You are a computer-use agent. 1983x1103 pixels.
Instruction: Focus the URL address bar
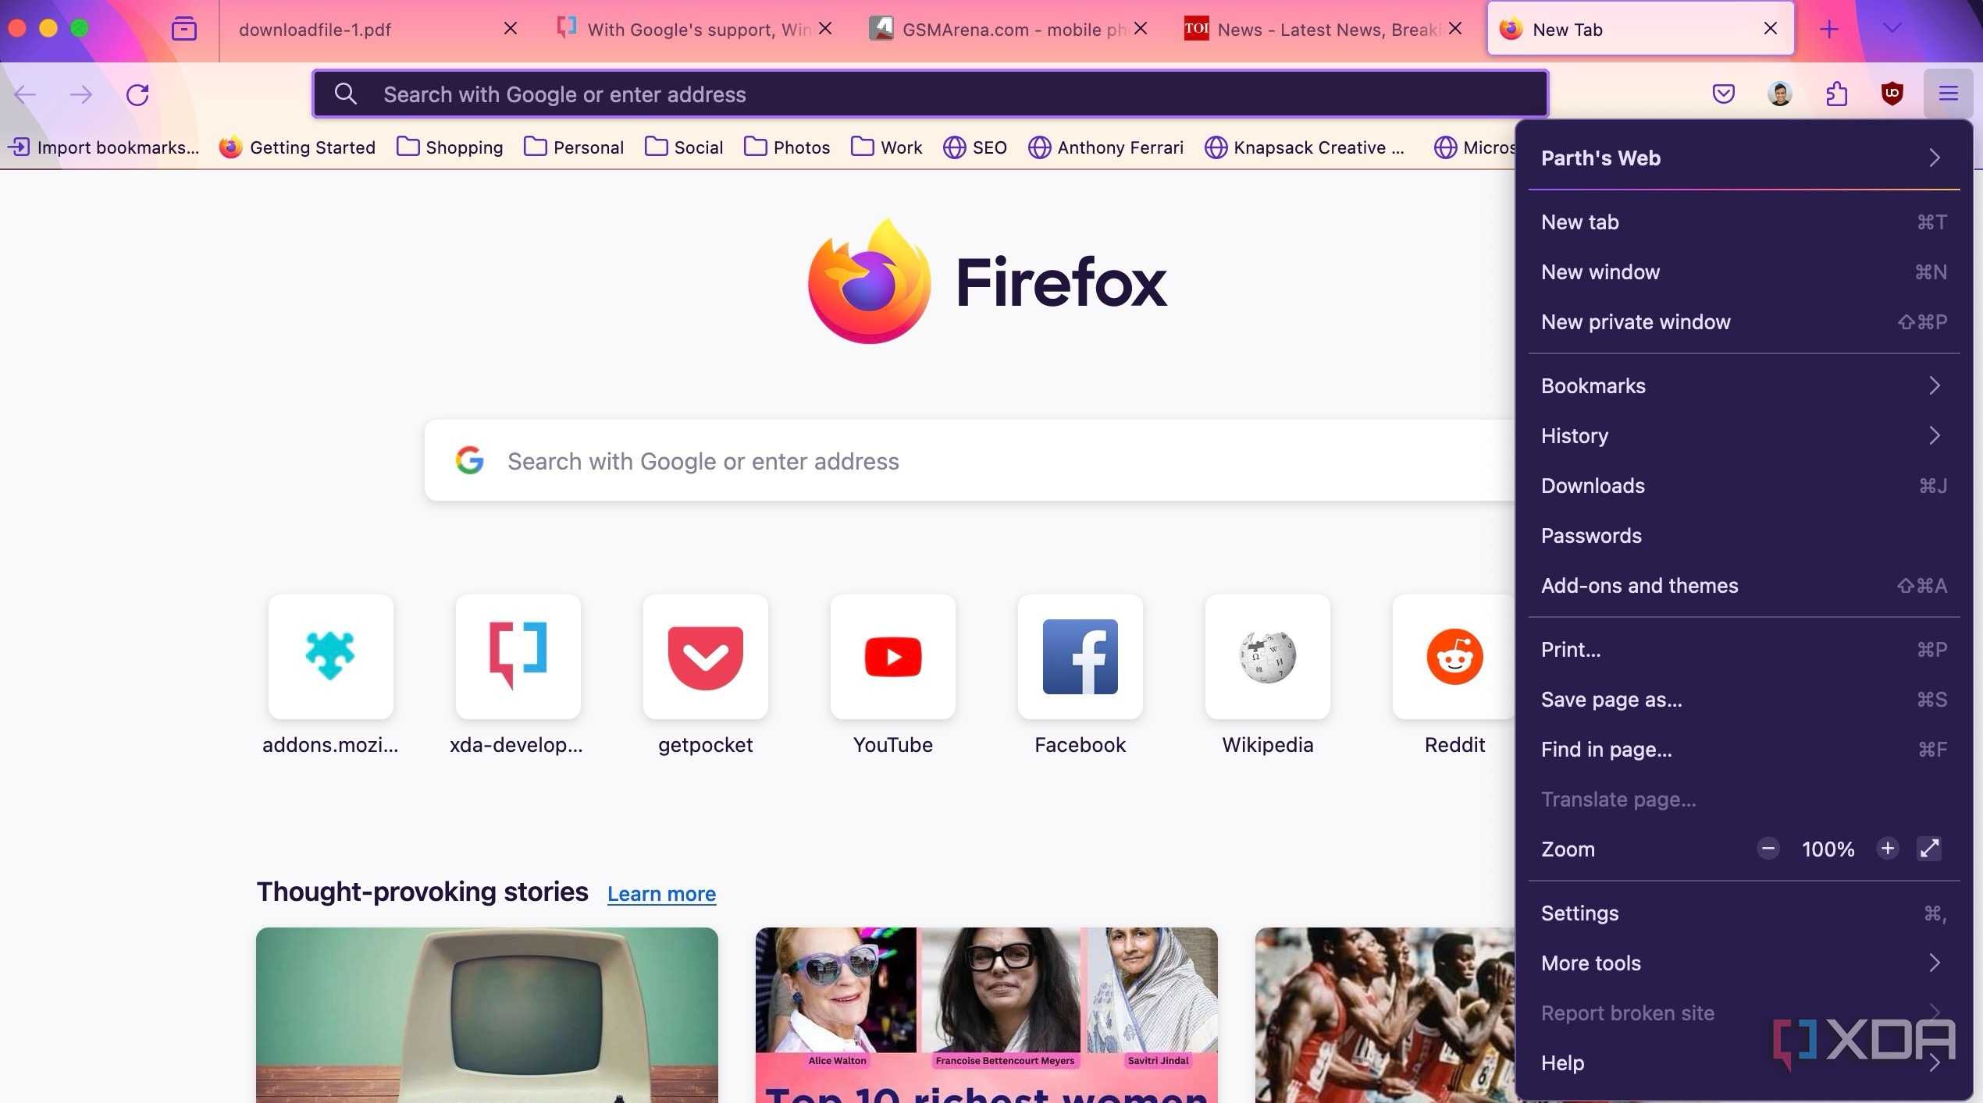pos(930,94)
